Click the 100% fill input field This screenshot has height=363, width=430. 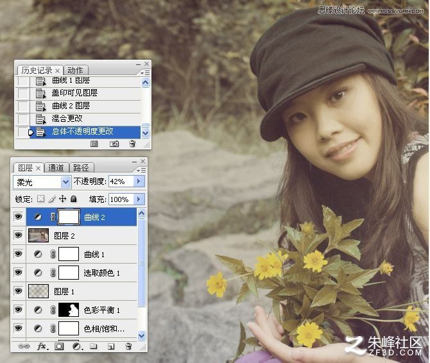(x=121, y=199)
